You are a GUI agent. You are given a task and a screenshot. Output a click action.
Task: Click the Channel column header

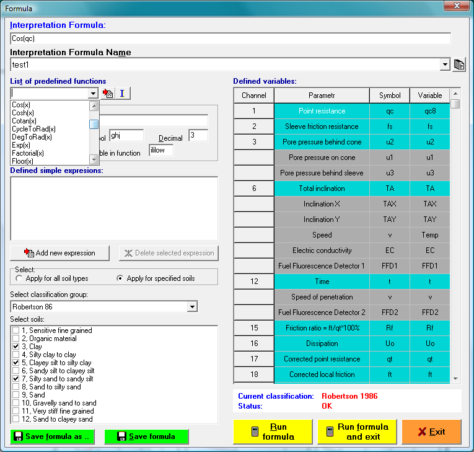pyautogui.click(x=254, y=95)
